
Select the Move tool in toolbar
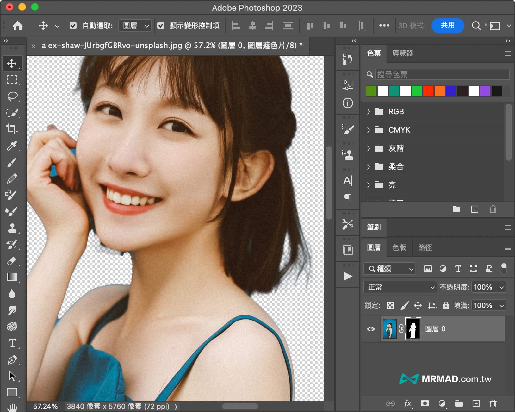click(x=12, y=63)
